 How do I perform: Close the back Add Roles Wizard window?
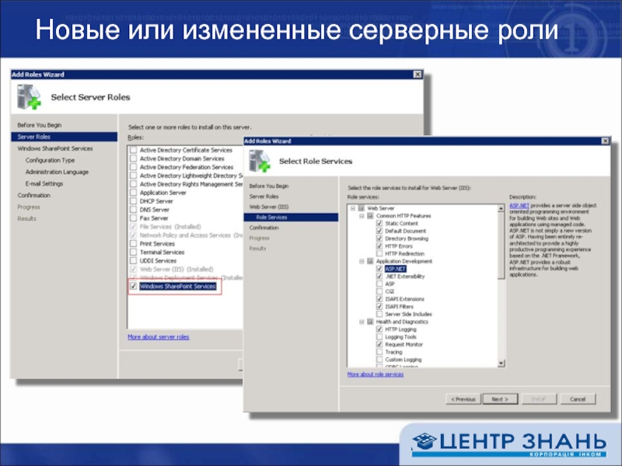tap(418, 75)
